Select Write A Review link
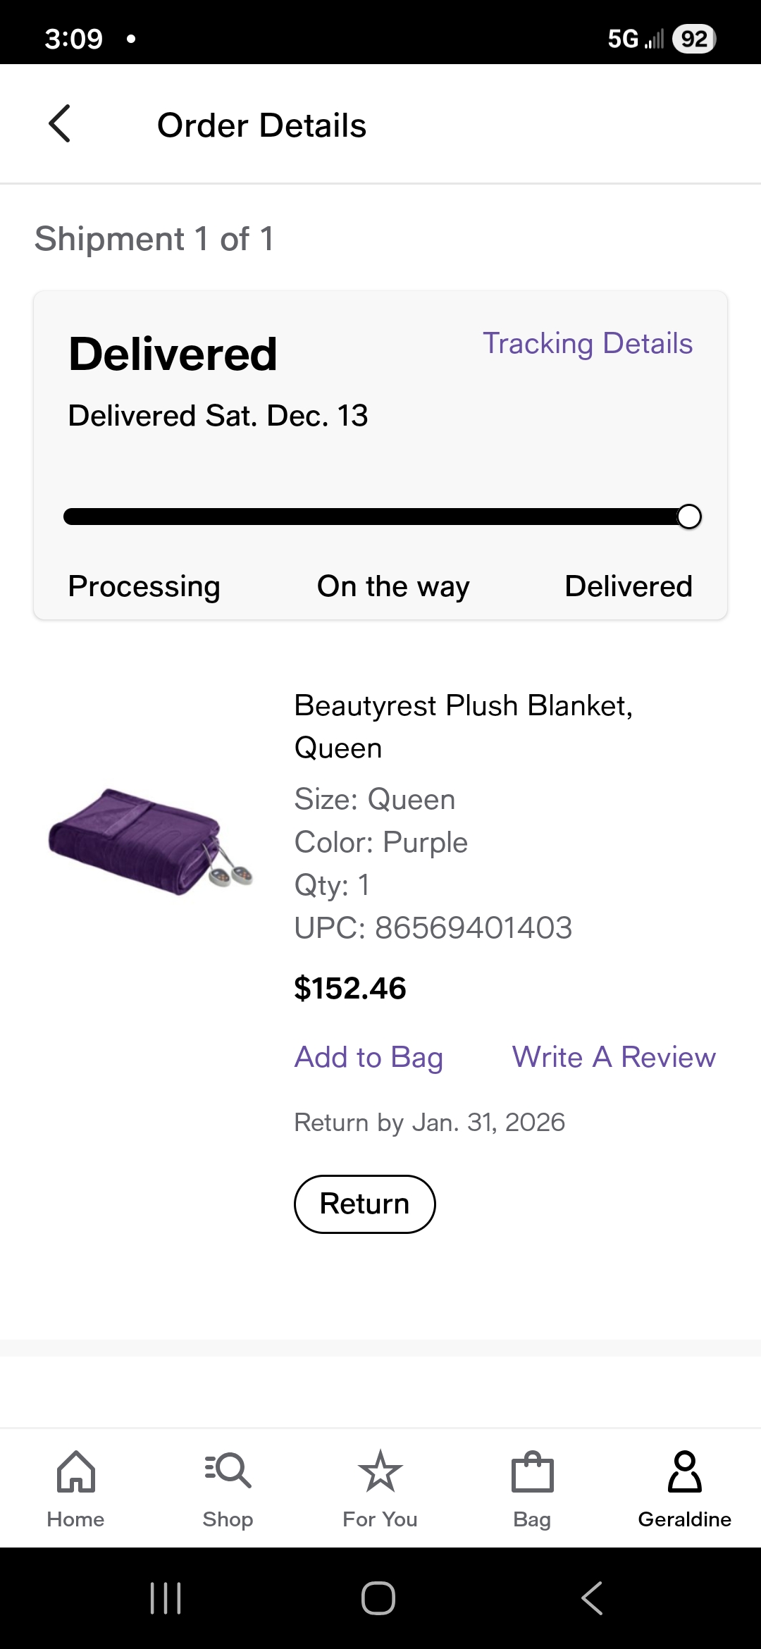The image size is (761, 1649). pos(614,1057)
